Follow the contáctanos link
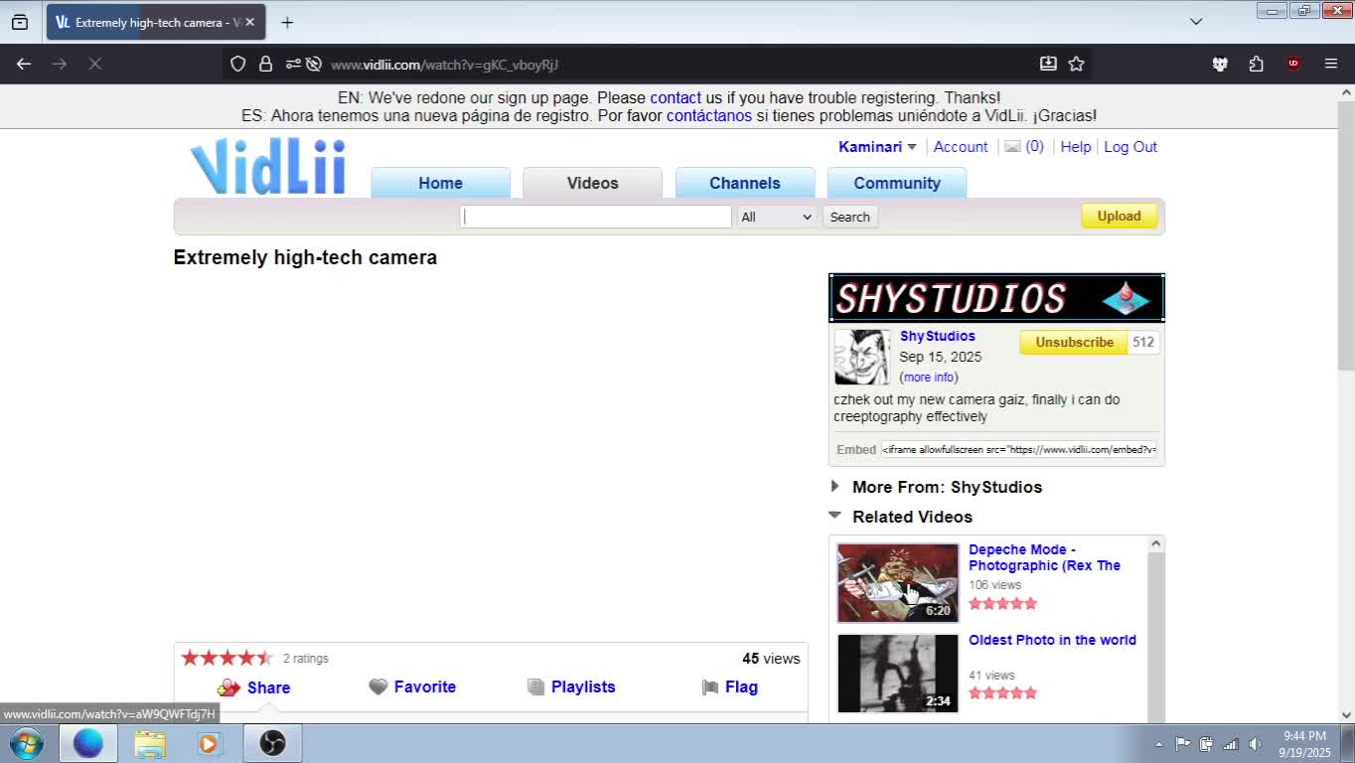 click(x=709, y=115)
